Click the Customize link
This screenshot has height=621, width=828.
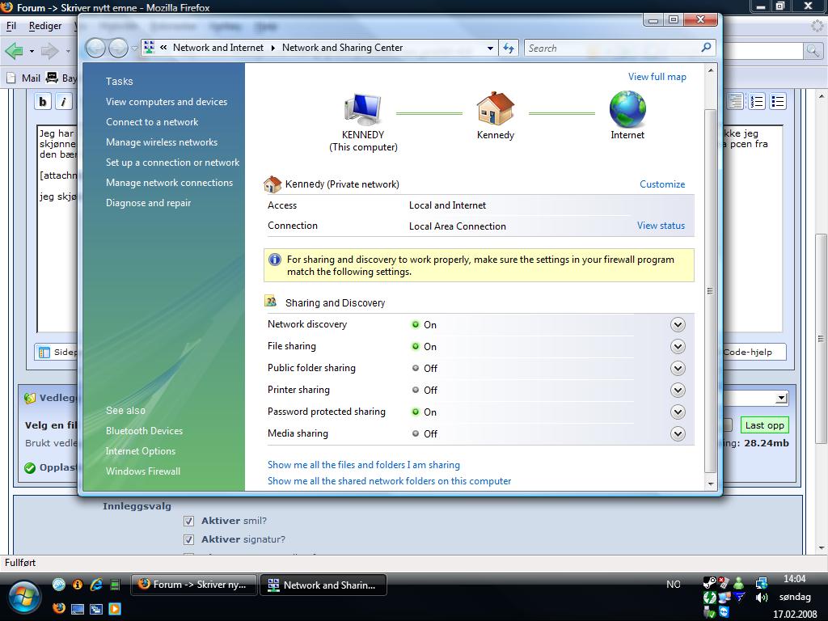point(662,184)
